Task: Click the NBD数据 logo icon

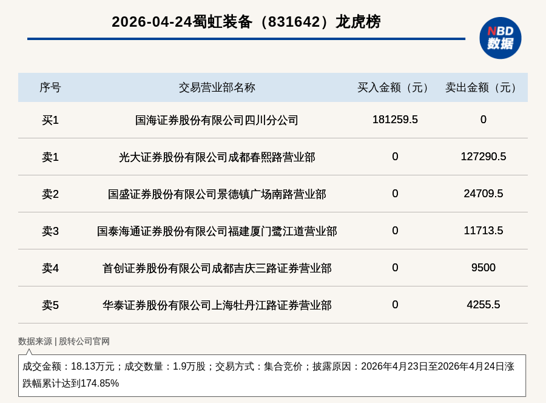Action: (x=500, y=38)
